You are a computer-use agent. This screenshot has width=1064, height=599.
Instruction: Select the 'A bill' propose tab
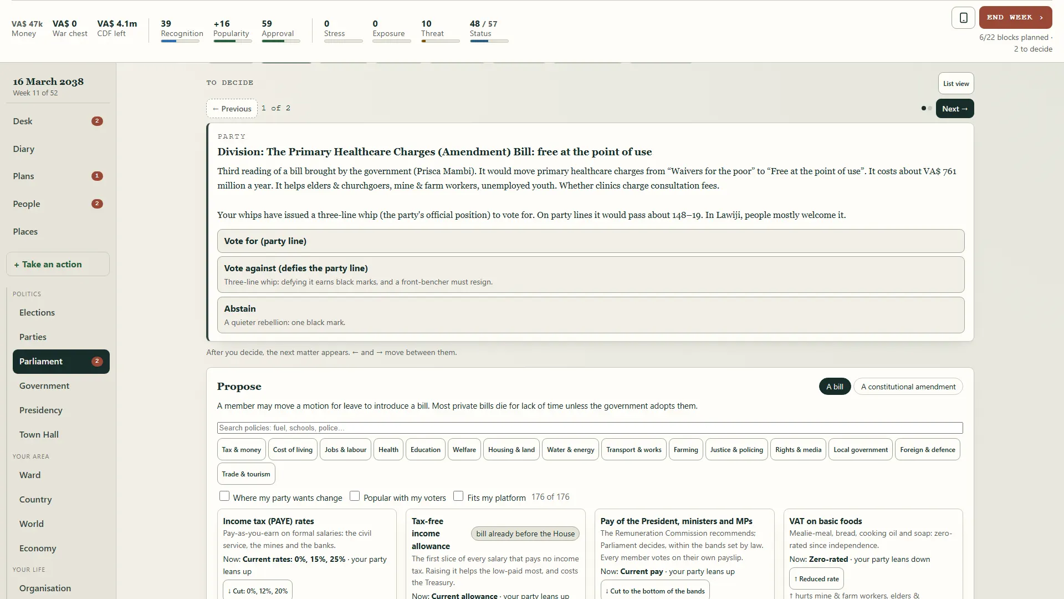tap(835, 387)
